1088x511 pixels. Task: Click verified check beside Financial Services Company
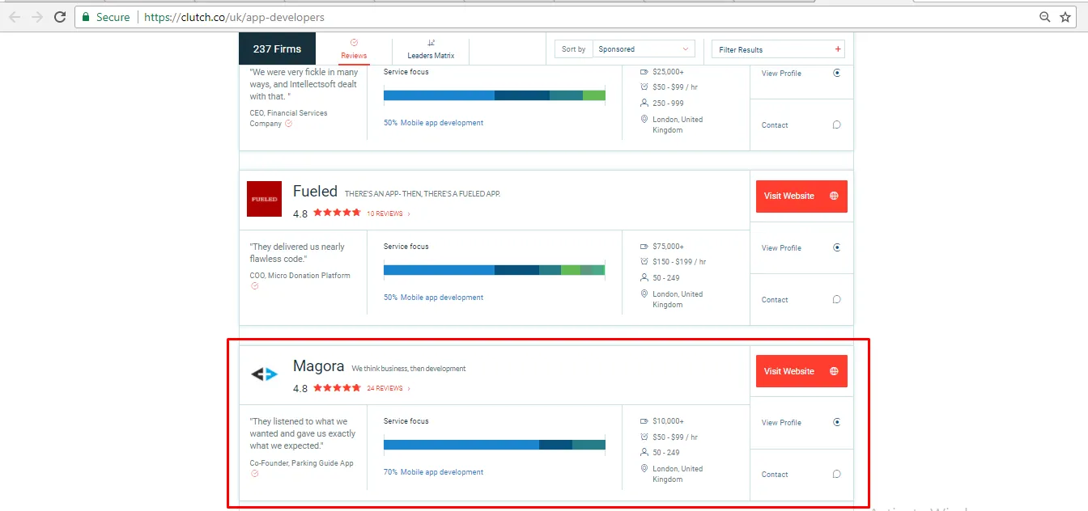tap(288, 124)
